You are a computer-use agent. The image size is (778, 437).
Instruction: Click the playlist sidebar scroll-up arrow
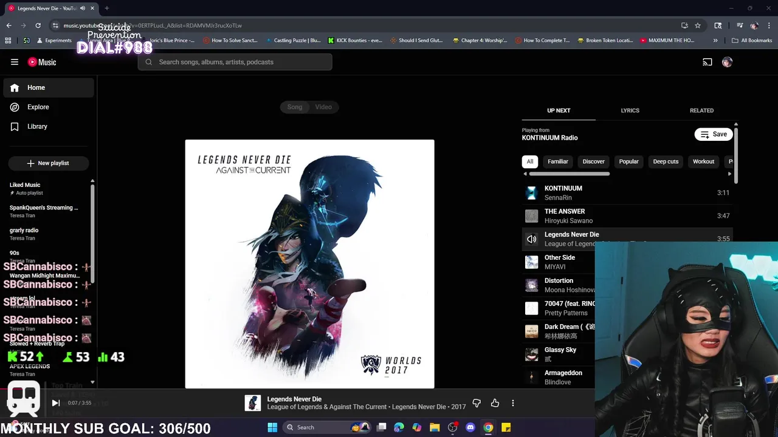[92, 181]
